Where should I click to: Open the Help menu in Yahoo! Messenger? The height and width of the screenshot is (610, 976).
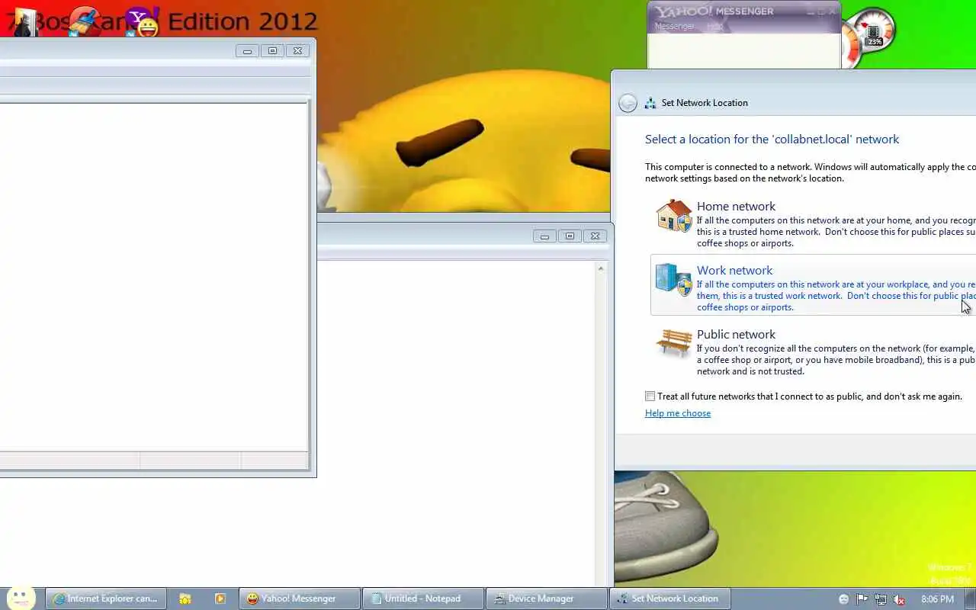pyautogui.click(x=714, y=26)
